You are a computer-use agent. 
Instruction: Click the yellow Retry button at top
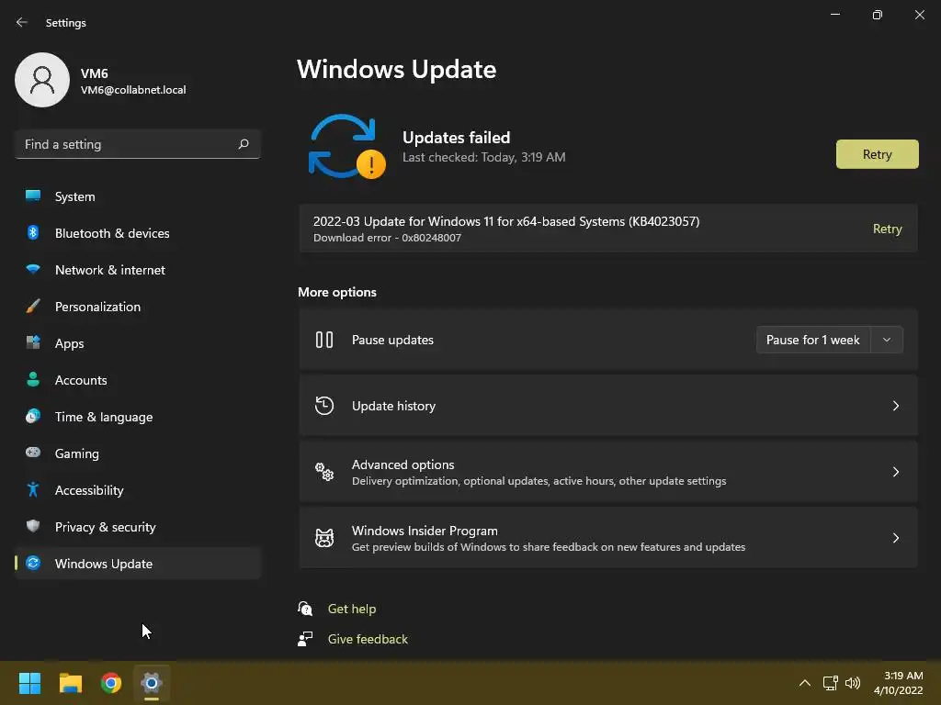[877, 154]
